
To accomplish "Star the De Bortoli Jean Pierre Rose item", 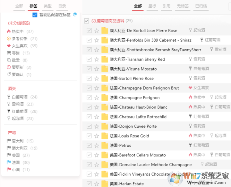I will [97, 31].
